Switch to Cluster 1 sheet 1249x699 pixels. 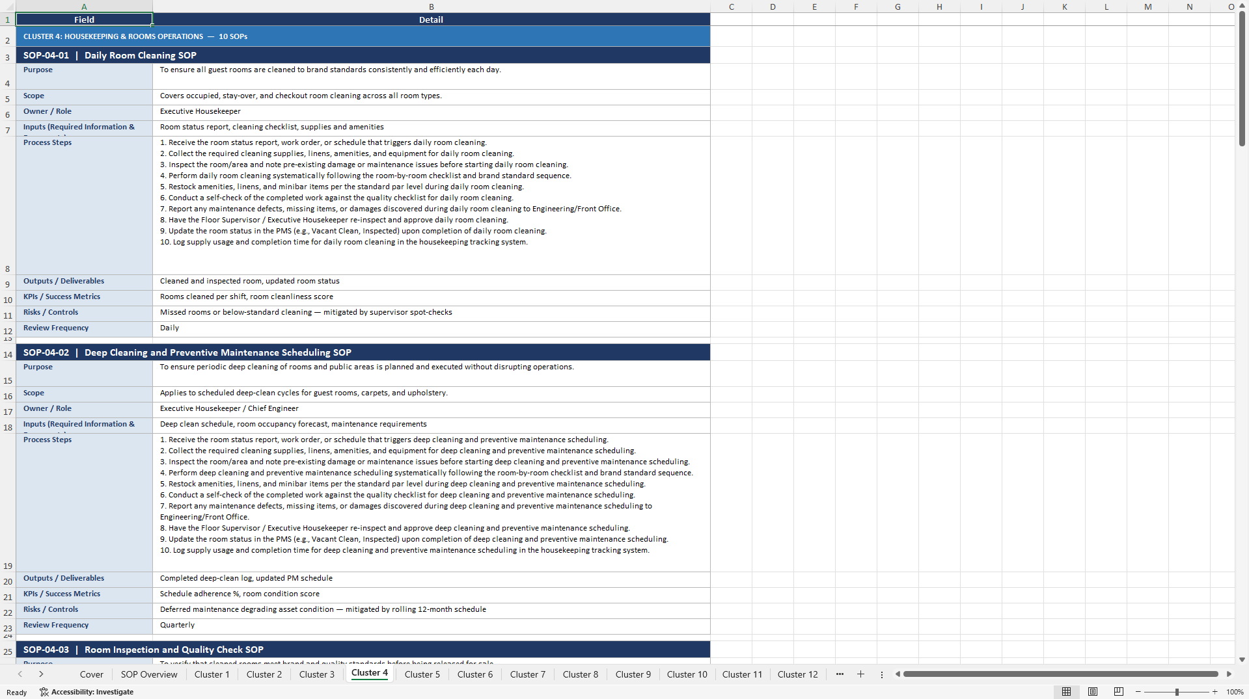pos(212,674)
